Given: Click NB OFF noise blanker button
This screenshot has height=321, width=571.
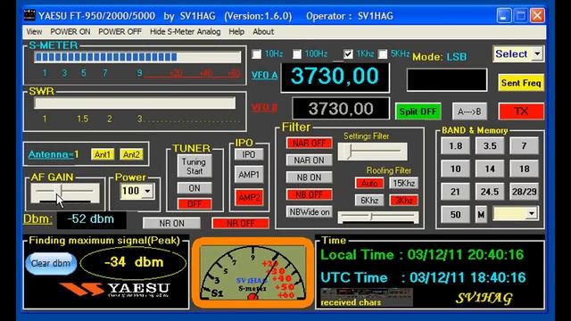Looking at the screenshot, I should point(309,194).
